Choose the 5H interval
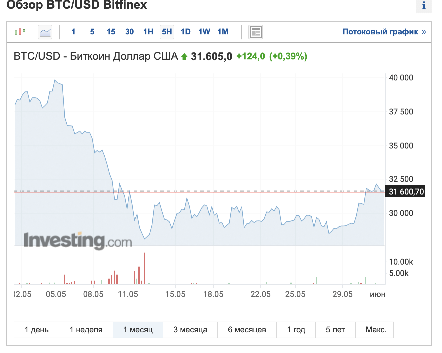The width and height of the screenshot is (442, 353). pos(167,32)
